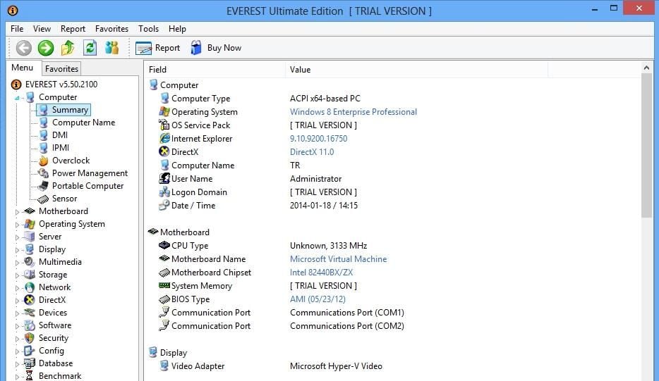Select the Network globe icon
Viewport: 659px width, 381px height.
pyautogui.click(x=30, y=287)
